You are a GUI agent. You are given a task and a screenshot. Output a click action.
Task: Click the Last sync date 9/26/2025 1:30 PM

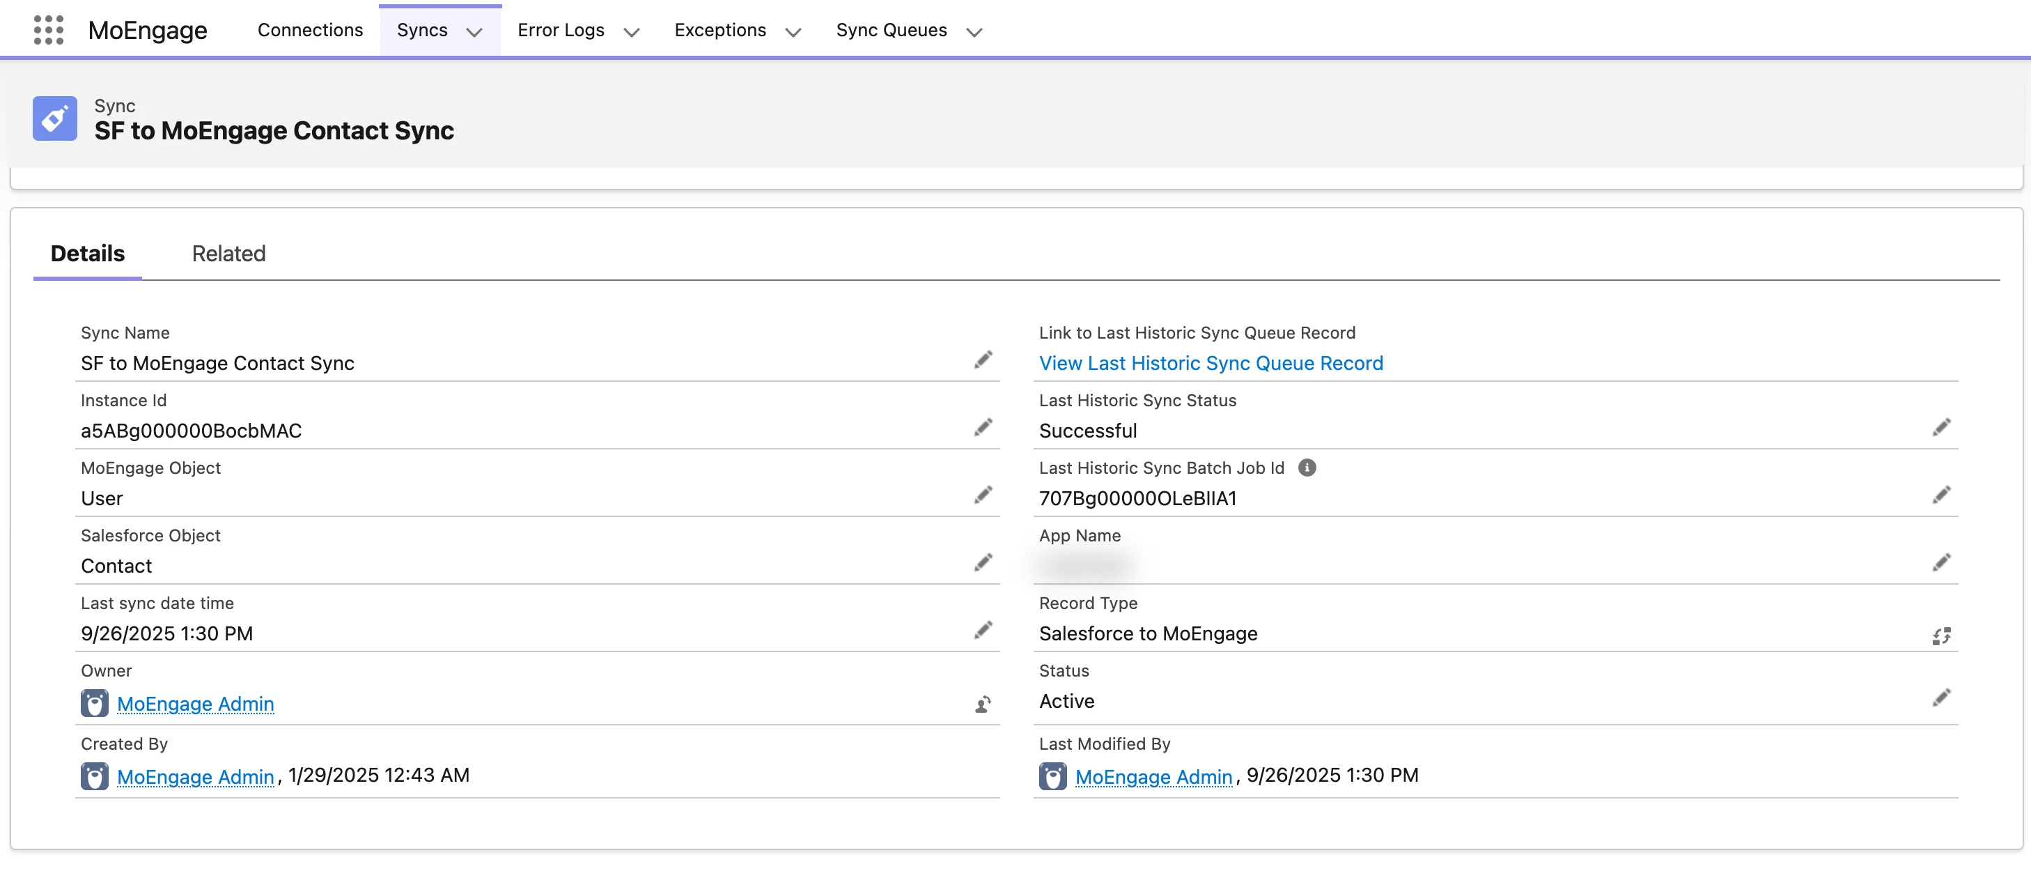pyautogui.click(x=166, y=633)
